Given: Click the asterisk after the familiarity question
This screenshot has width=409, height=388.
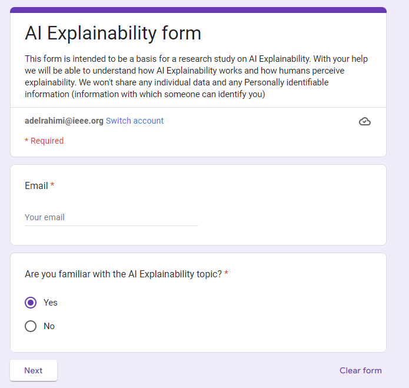Looking at the screenshot, I should 226,274.
